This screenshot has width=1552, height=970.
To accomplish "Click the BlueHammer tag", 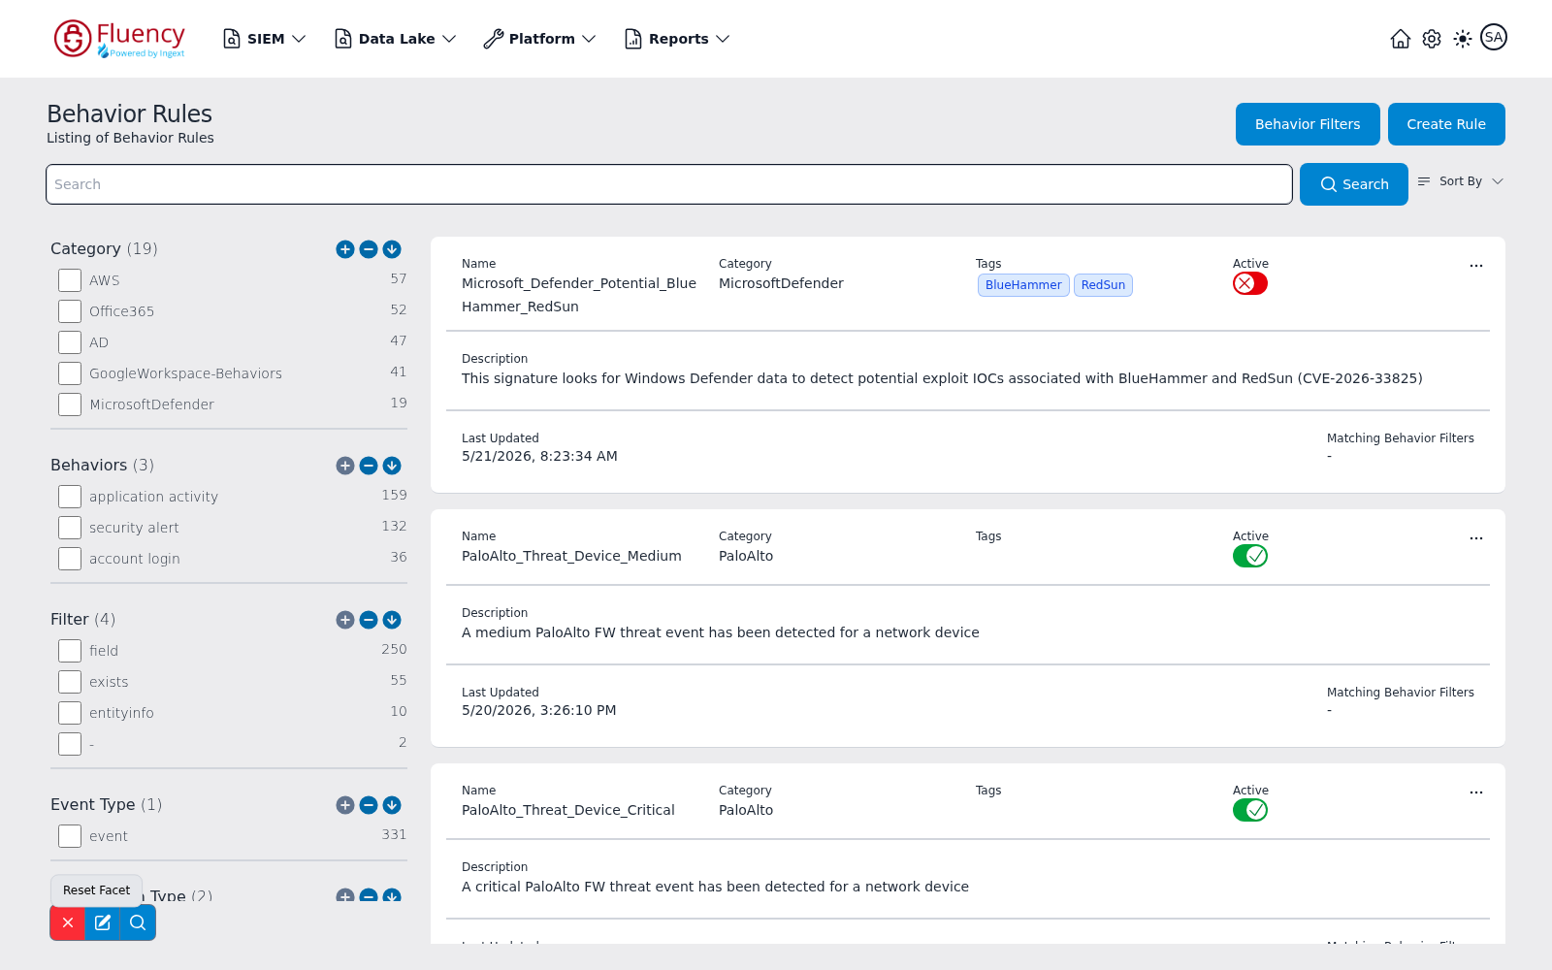I will click(1023, 285).
